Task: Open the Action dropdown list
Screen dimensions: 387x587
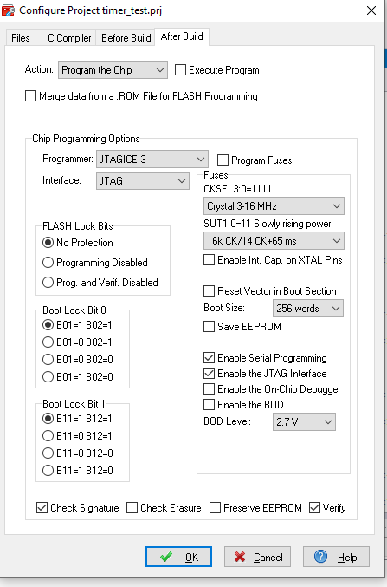Action: 113,70
